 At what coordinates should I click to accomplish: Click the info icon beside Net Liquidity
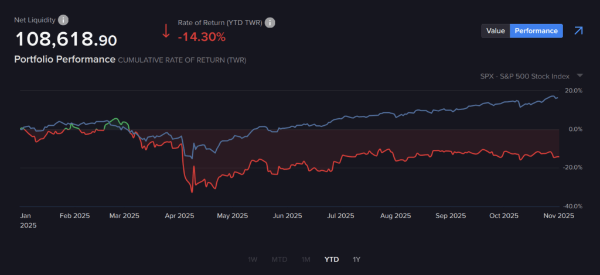click(x=63, y=20)
